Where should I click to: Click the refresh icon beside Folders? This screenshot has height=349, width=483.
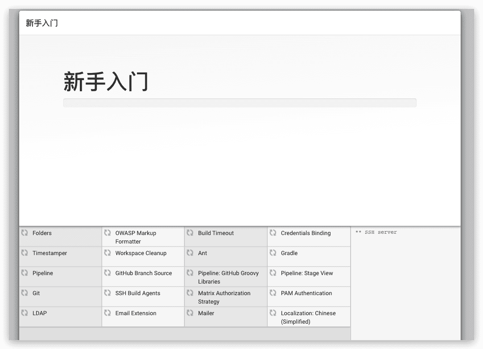[25, 233]
